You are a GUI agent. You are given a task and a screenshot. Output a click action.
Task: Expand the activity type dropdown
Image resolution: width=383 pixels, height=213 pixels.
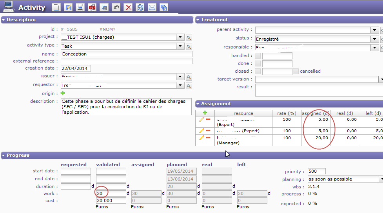(180, 46)
